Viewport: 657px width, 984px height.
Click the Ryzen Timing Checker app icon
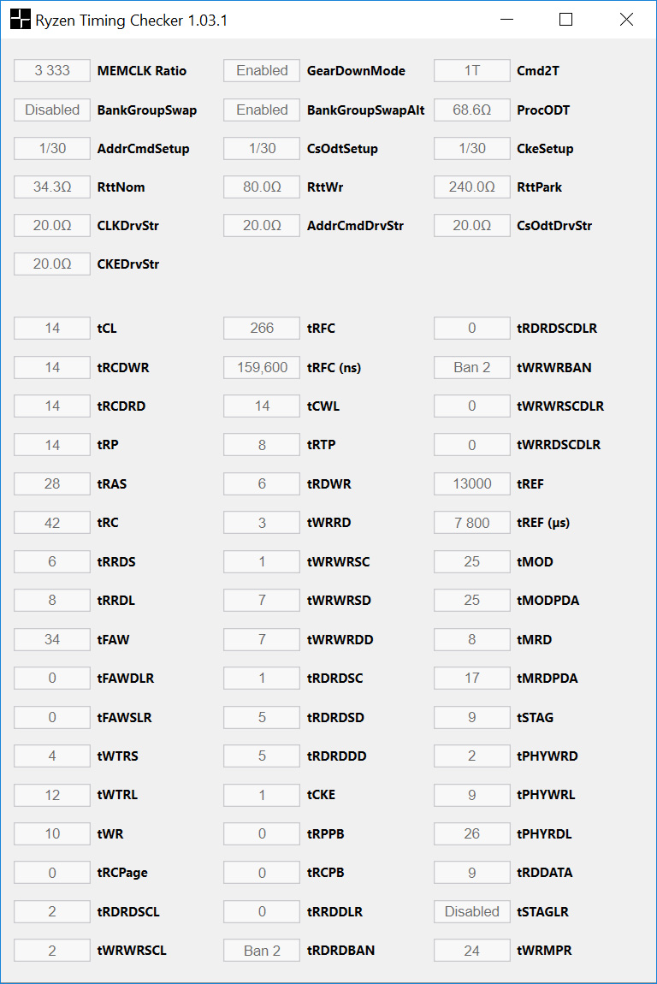point(20,20)
